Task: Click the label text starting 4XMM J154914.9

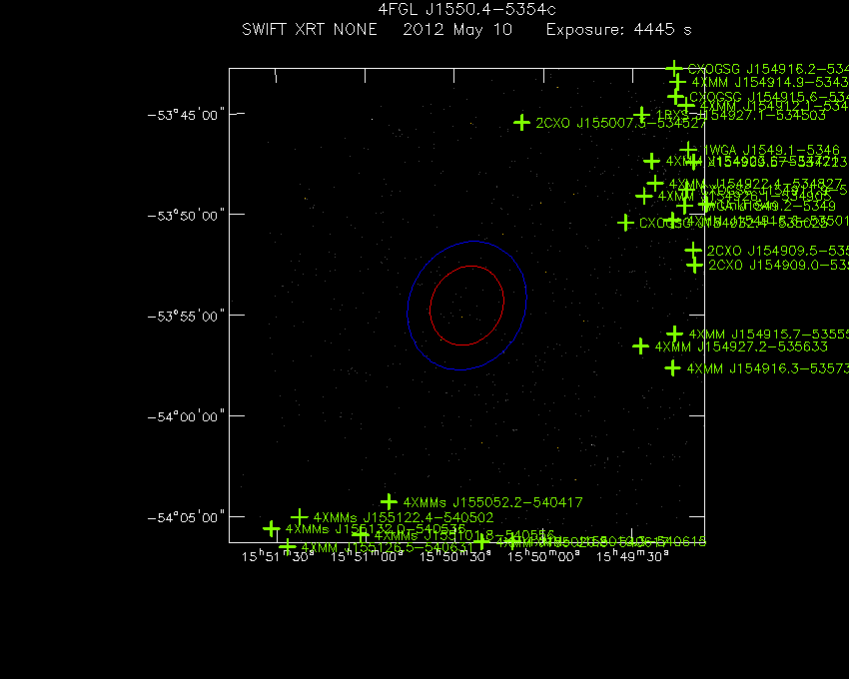Action: coord(770,83)
